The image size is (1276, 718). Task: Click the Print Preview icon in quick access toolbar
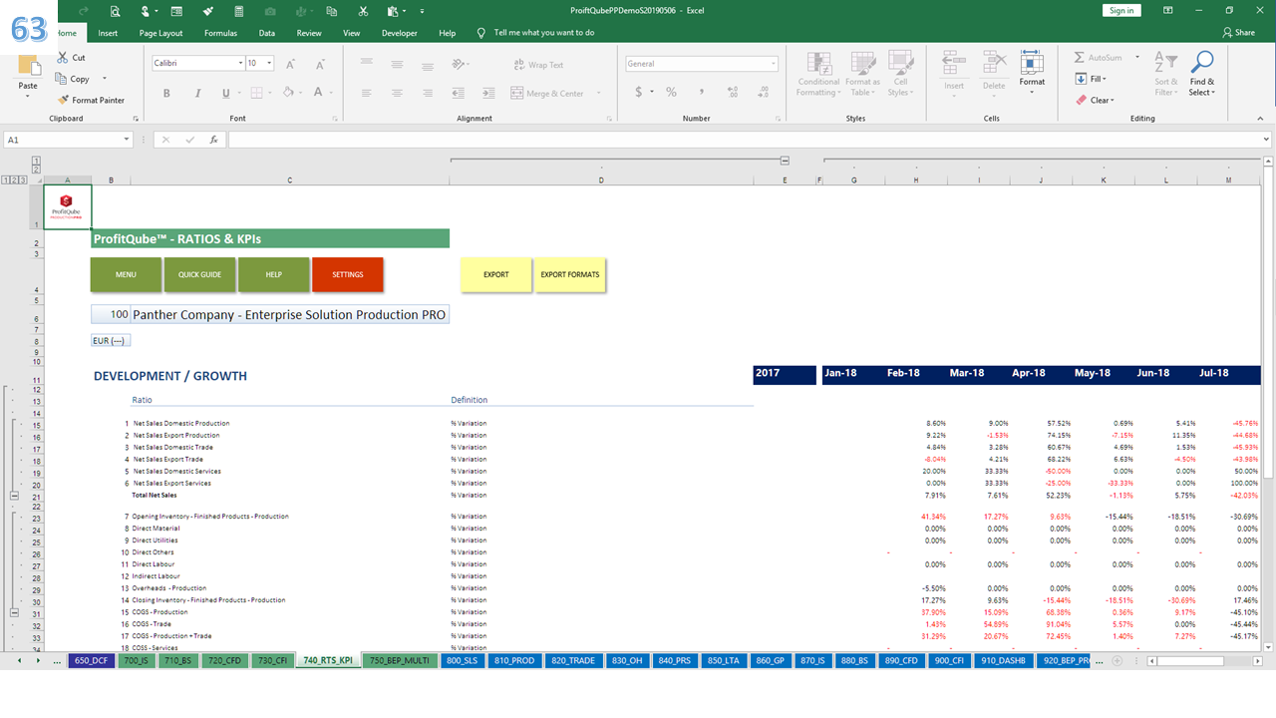tap(116, 11)
